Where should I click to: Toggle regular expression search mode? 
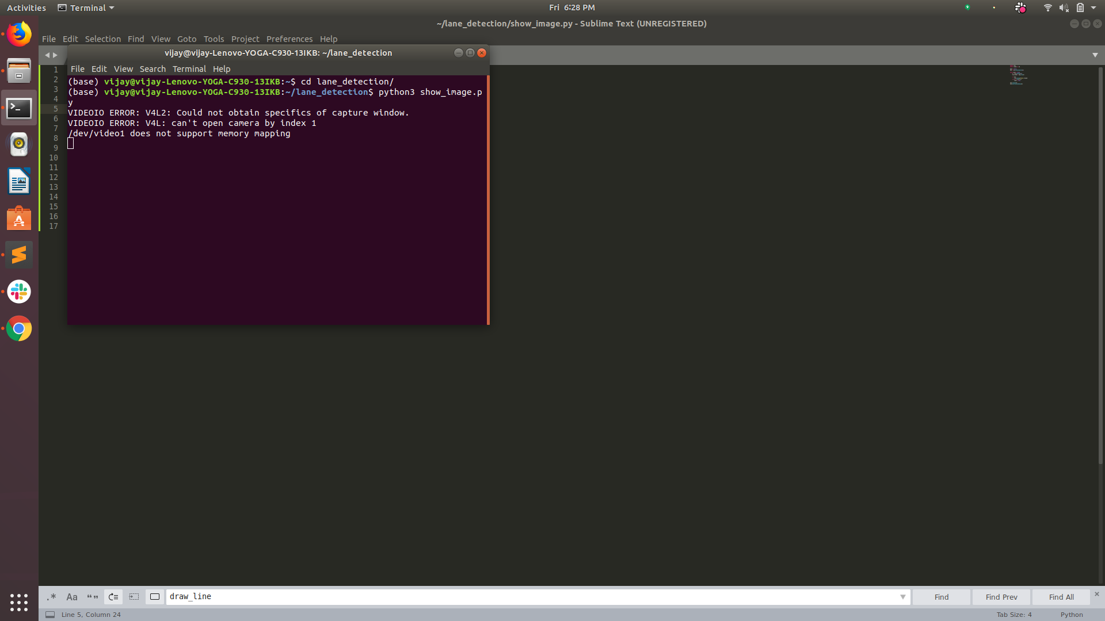tap(52, 597)
